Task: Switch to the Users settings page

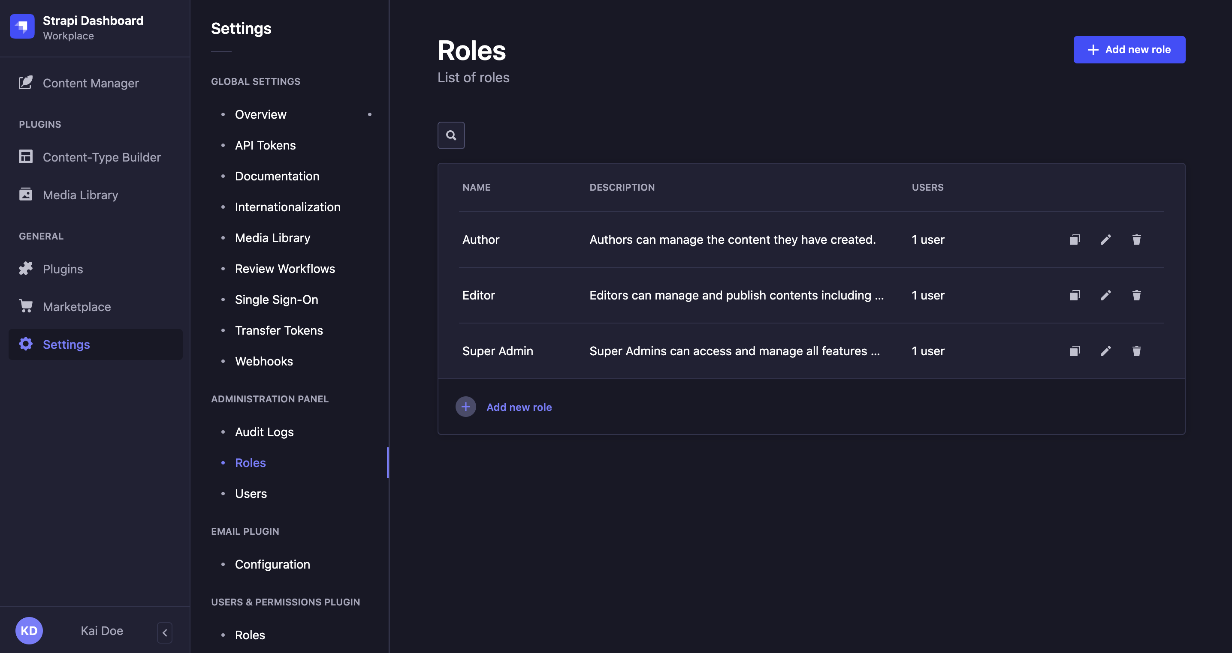Action: pyautogui.click(x=251, y=494)
